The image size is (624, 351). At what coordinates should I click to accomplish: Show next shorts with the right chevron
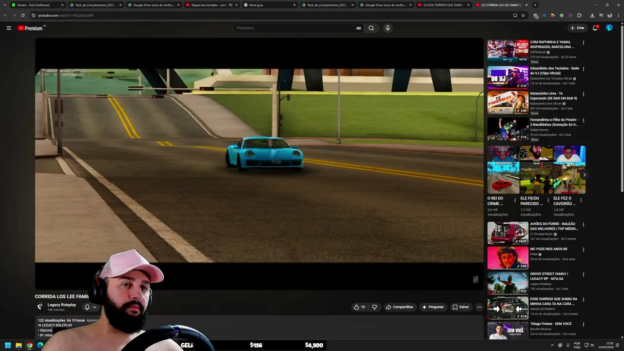(584, 175)
